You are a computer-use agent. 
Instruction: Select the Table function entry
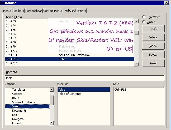84,90
